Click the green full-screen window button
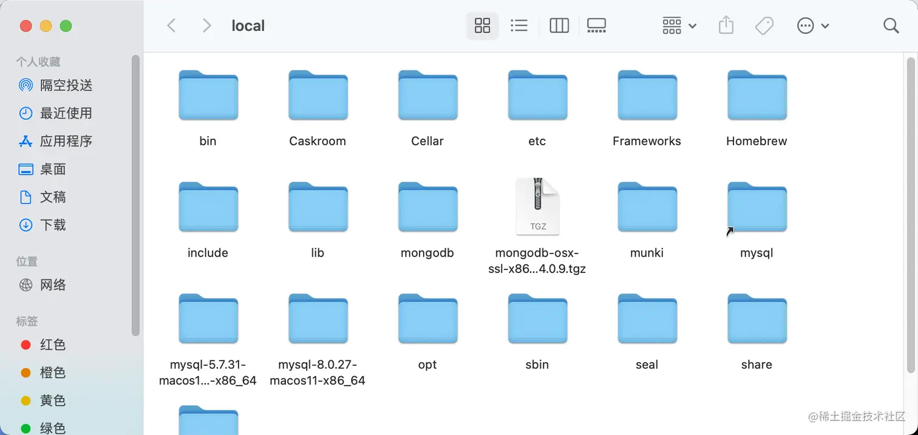This screenshot has height=435, width=918. point(66,25)
